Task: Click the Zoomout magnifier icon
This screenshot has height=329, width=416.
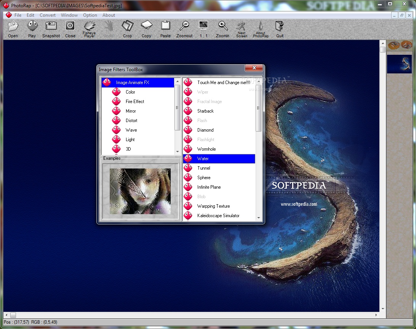Action: point(184,29)
